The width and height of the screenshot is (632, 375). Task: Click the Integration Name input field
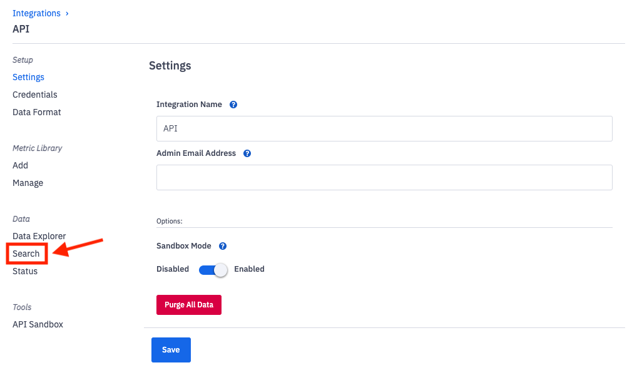coord(384,128)
